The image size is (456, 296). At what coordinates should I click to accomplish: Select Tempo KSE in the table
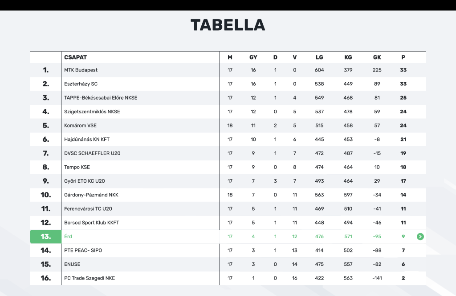pyautogui.click(x=77, y=167)
